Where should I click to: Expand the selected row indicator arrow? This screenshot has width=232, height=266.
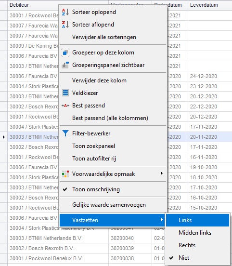coord(3,137)
